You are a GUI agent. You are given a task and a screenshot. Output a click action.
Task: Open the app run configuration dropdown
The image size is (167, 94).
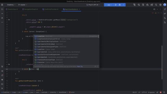[x=109, y=5]
